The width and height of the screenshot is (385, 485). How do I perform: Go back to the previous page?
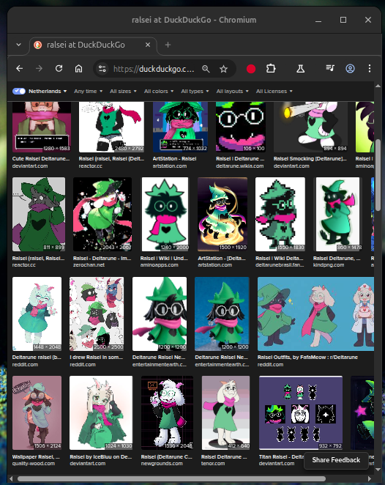(x=20, y=69)
